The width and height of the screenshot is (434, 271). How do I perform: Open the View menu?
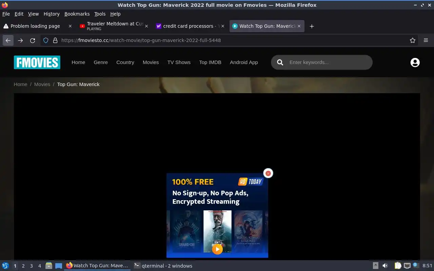33,14
